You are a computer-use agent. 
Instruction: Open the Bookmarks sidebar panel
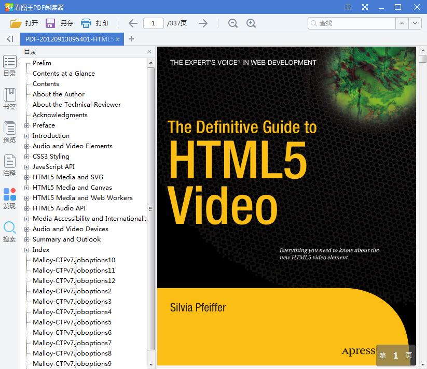(9, 98)
